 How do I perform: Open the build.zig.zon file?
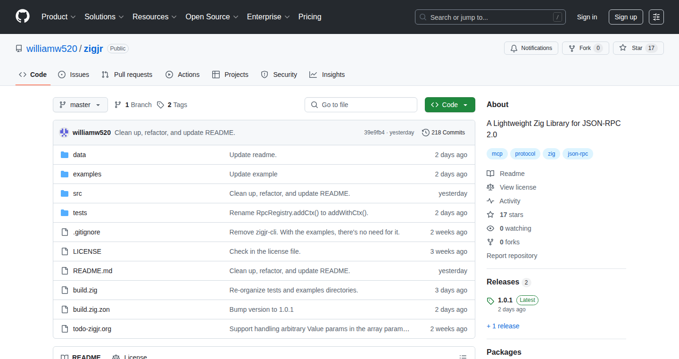point(91,309)
